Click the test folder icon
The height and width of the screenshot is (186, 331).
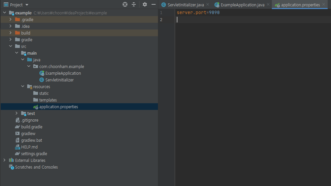click(x=24, y=113)
